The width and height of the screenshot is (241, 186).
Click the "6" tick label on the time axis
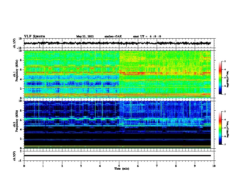tap(138, 166)
